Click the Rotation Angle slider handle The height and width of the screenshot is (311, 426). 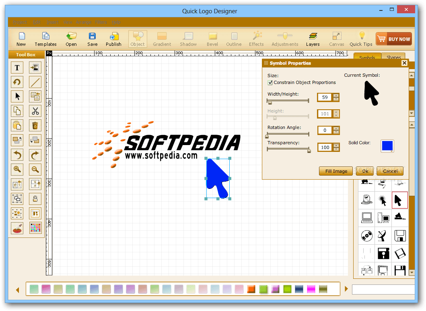267,135
